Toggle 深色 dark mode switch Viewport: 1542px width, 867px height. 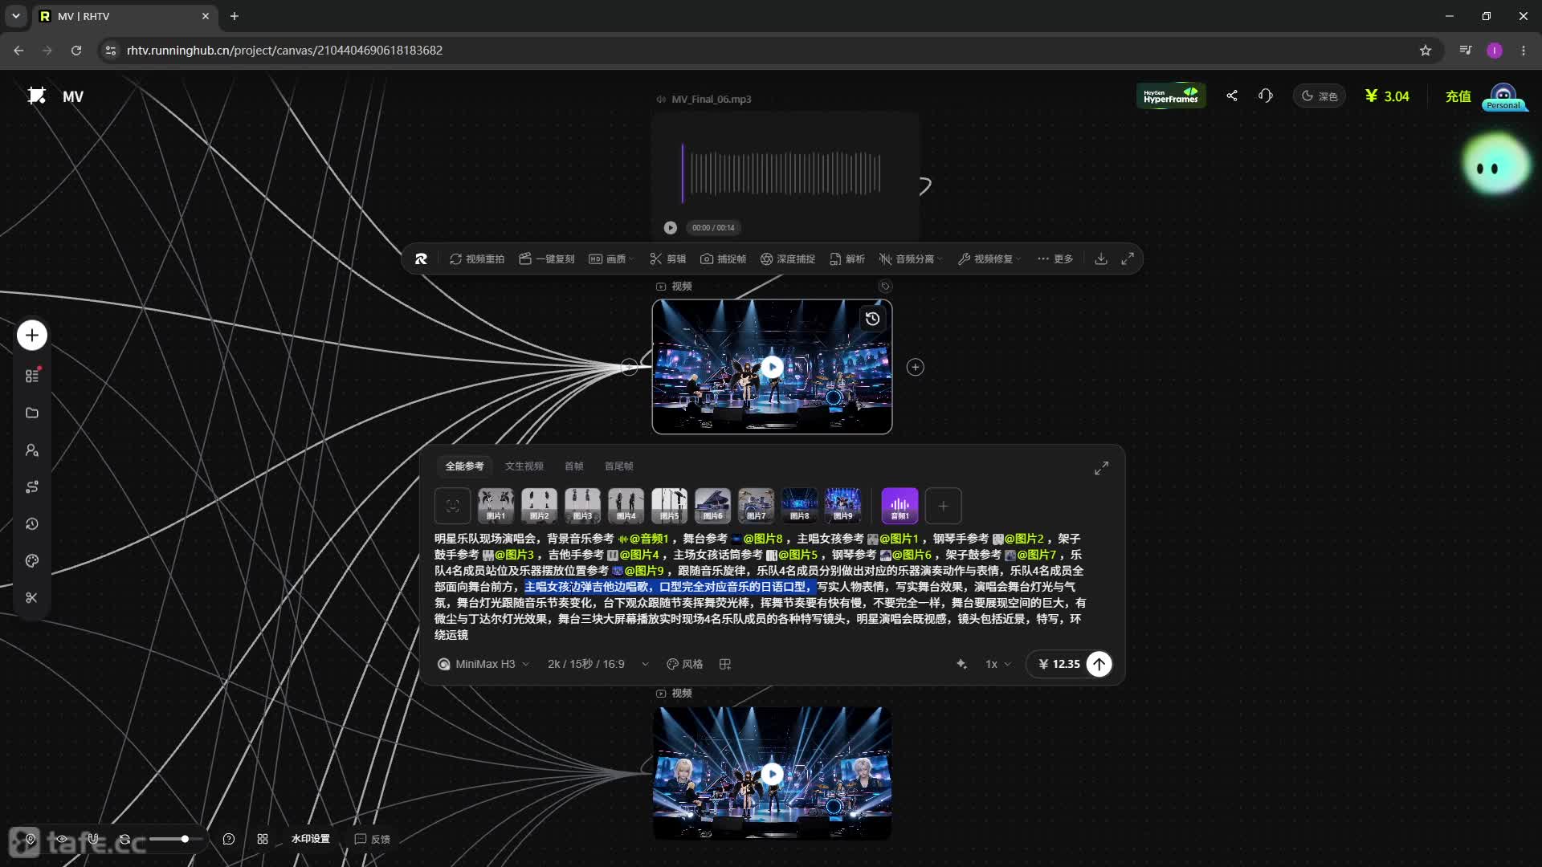pyautogui.click(x=1320, y=96)
